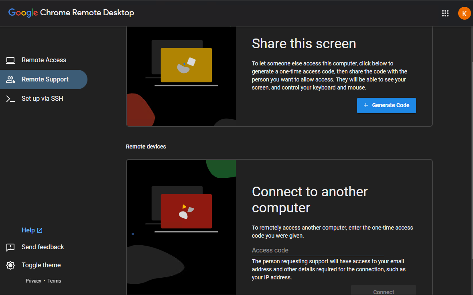Screen dimensions: 473x295
Task: Open the Google apps launcher grid
Action: (x=445, y=13)
